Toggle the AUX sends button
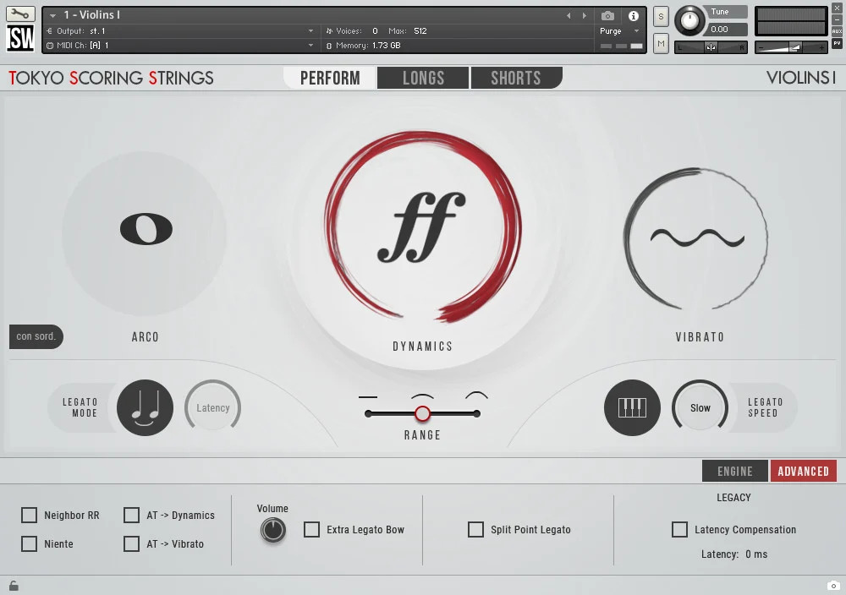Viewport: 846px width, 595px height. coord(837,31)
